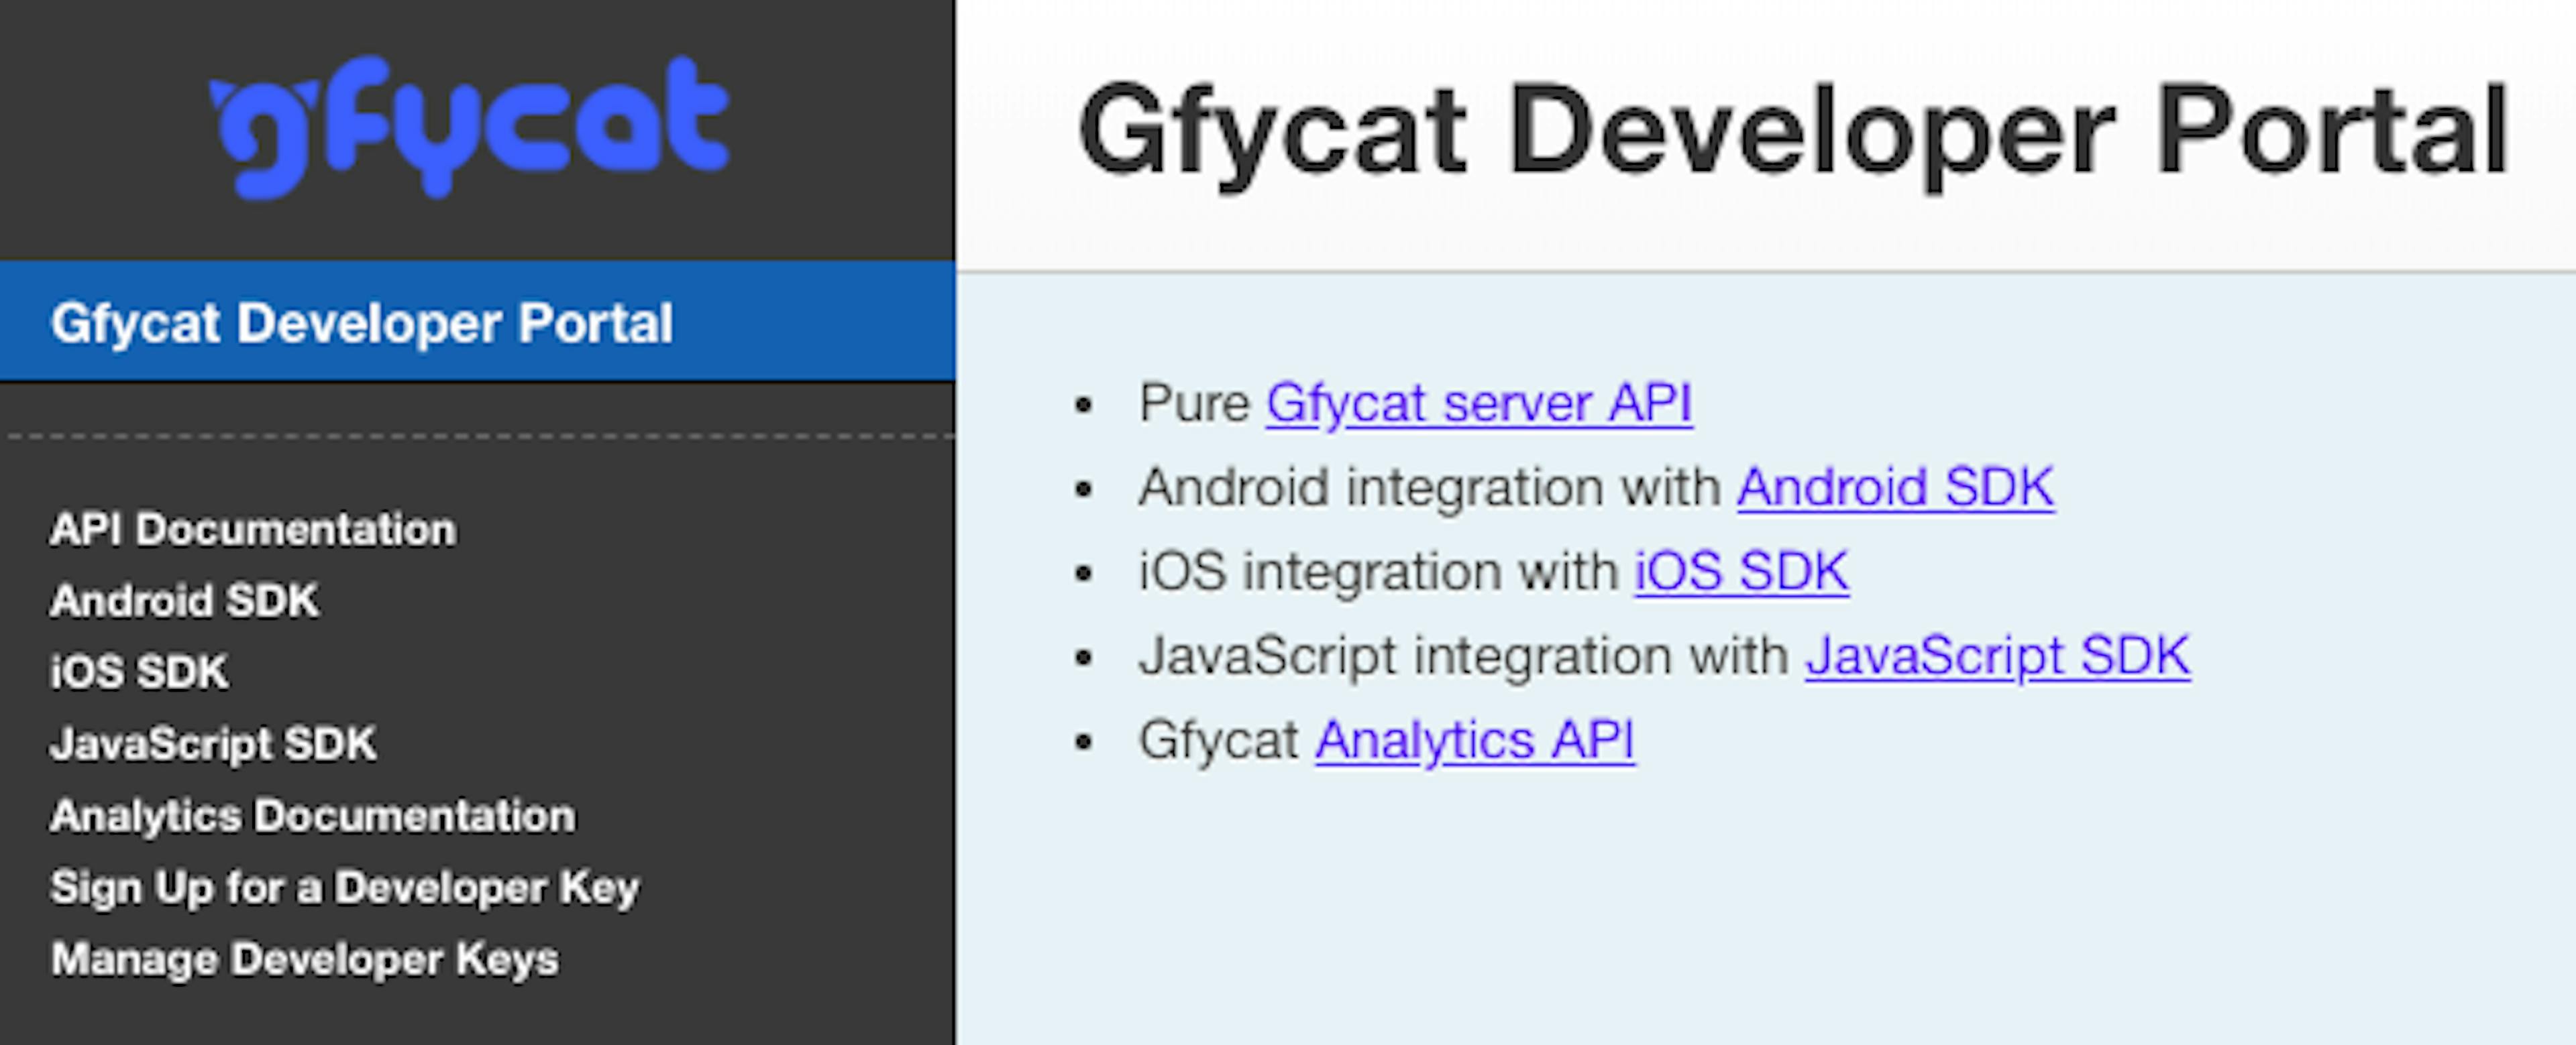Open Android SDK from the sidebar

(x=184, y=601)
